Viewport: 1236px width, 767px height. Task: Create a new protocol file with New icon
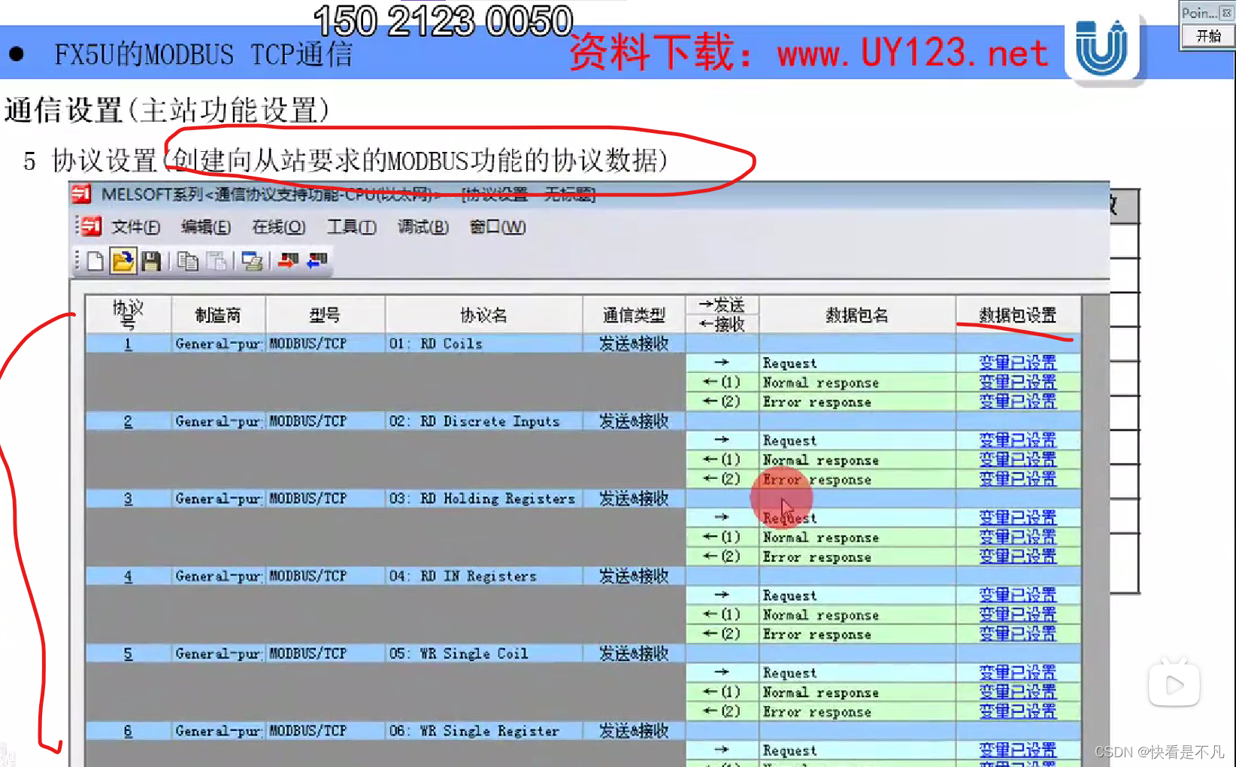point(95,261)
